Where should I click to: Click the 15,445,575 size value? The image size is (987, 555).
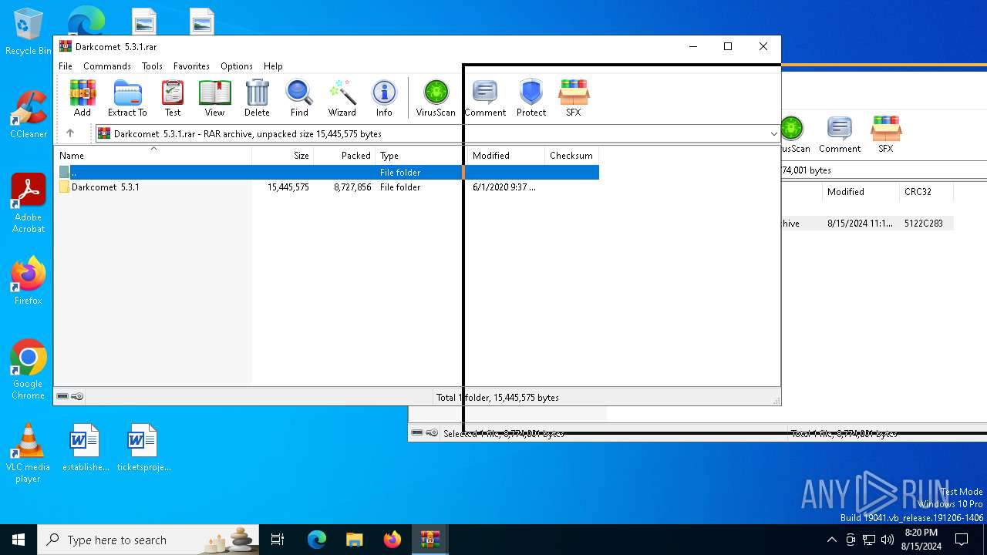point(288,187)
